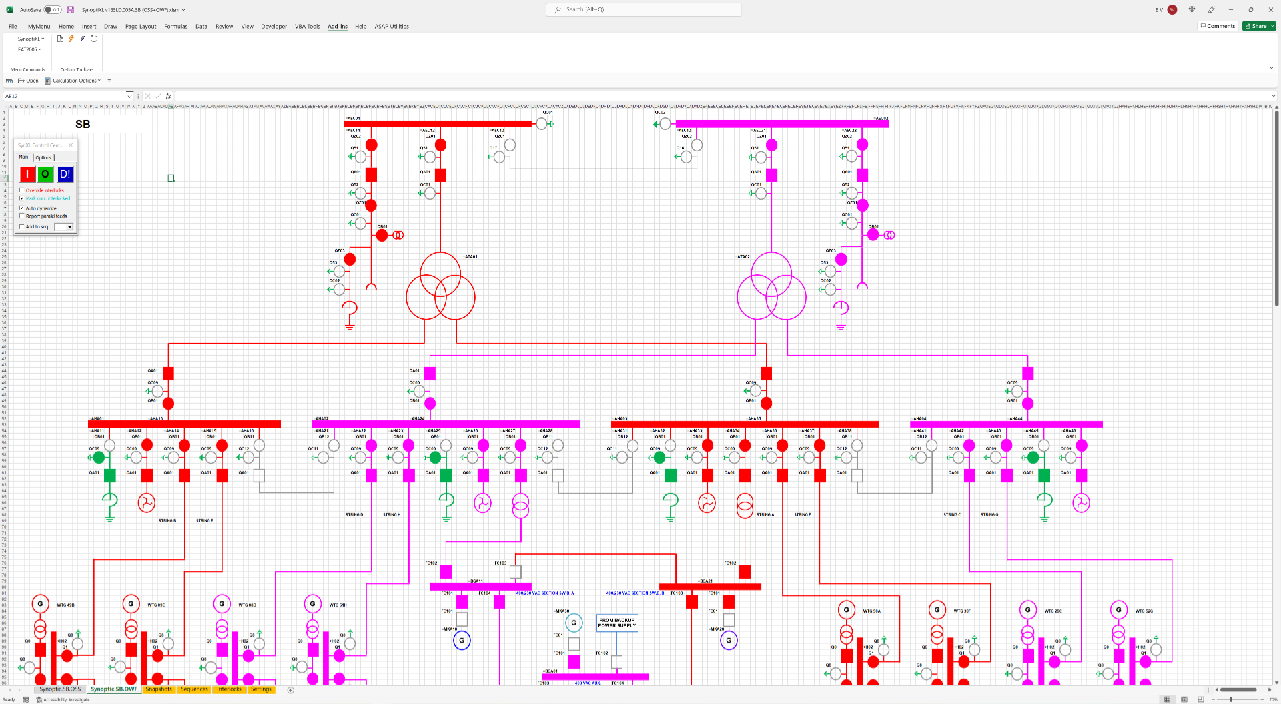Check the Override interlocks checkbox
1281x704 pixels.
[x=21, y=190]
